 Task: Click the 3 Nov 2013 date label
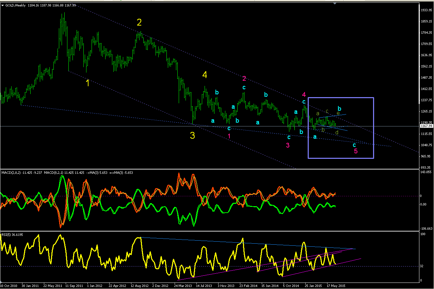click(226, 286)
